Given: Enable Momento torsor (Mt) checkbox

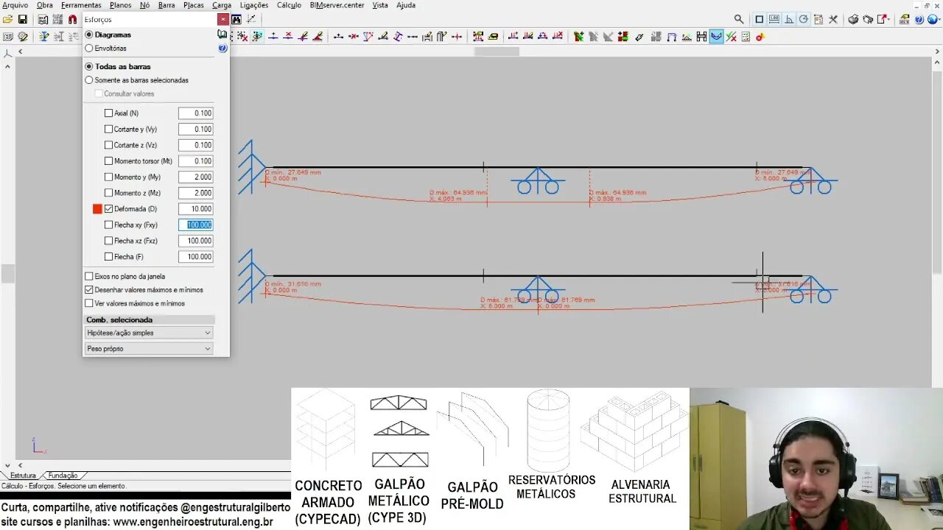Looking at the screenshot, I should click(108, 161).
